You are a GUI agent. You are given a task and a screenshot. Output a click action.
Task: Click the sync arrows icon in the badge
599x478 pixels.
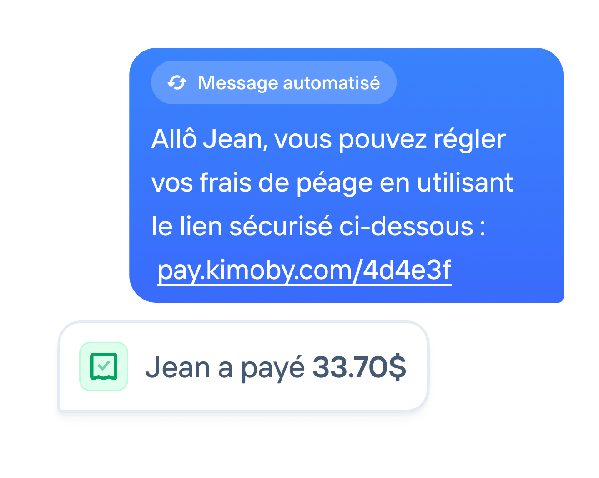click(x=177, y=82)
